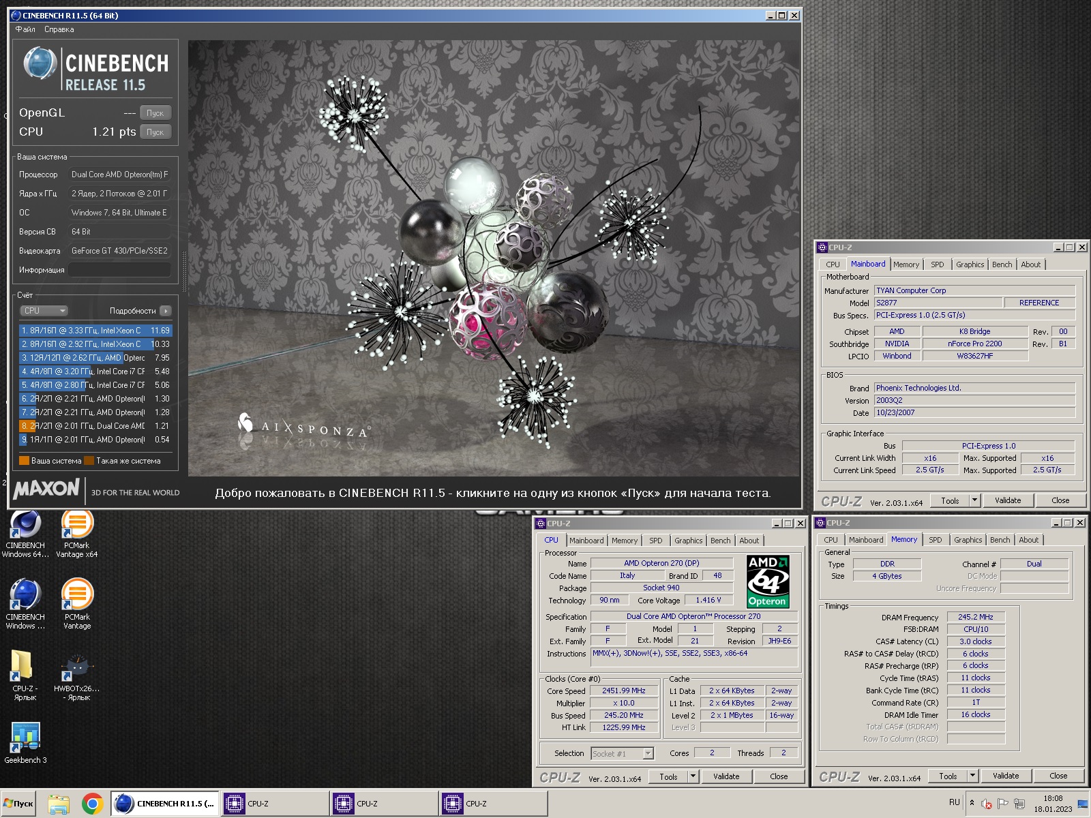This screenshot has height=818, width=1091.
Task: Click the AMD Opteron 64 logo in CPU-Z
Action: pyautogui.click(x=768, y=581)
